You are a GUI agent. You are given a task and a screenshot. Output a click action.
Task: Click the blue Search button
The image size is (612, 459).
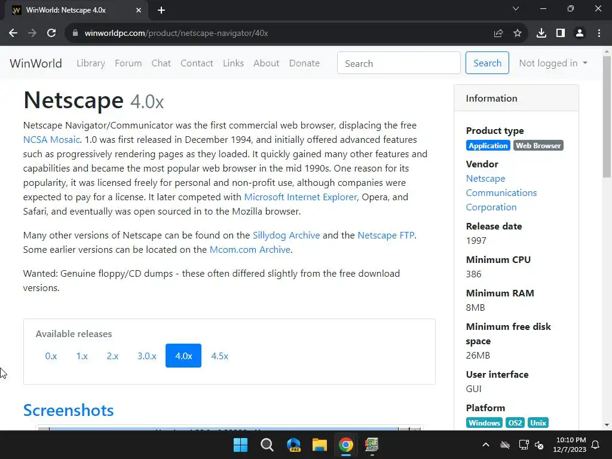[x=487, y=63]
